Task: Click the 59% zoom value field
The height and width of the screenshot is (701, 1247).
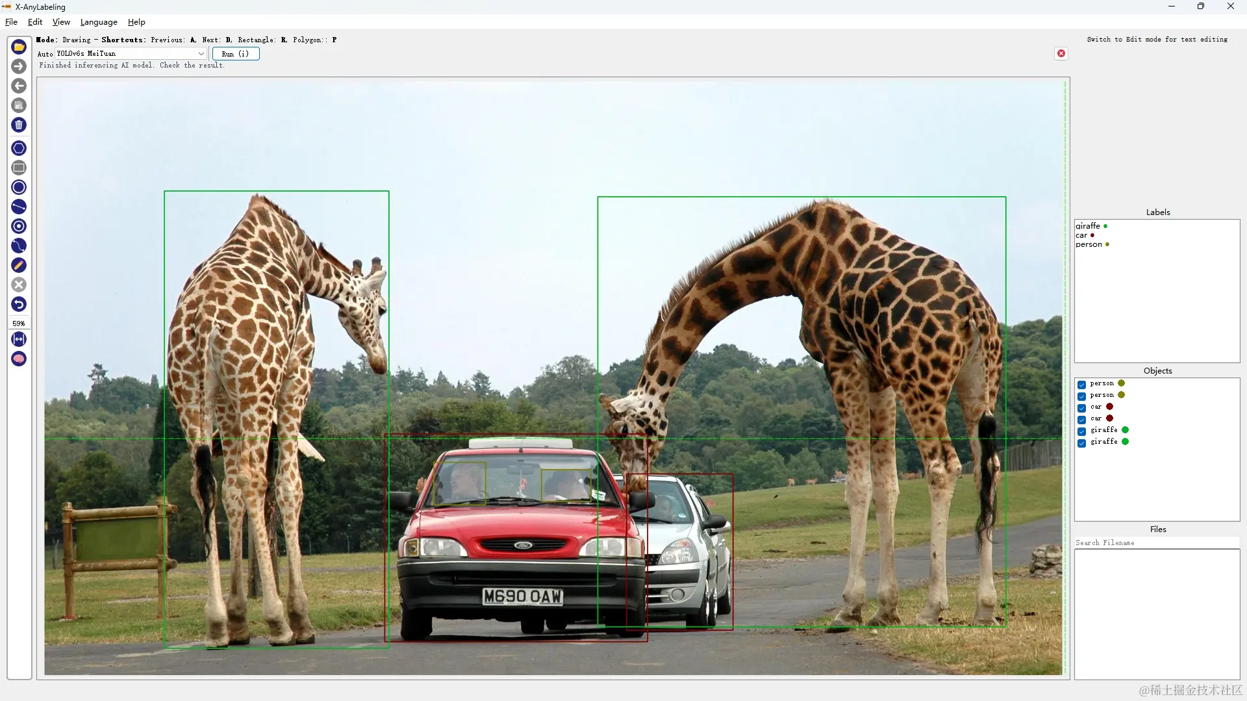Action: point(19,323)
